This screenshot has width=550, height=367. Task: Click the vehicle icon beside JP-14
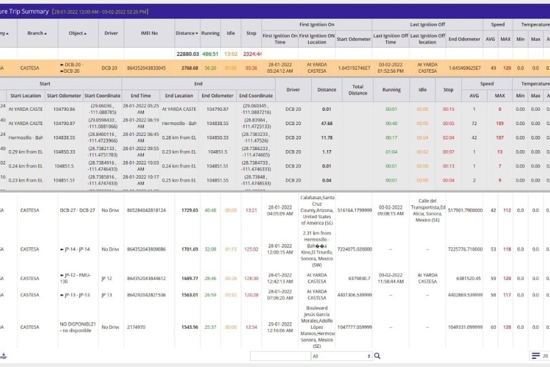pos(62,249)
